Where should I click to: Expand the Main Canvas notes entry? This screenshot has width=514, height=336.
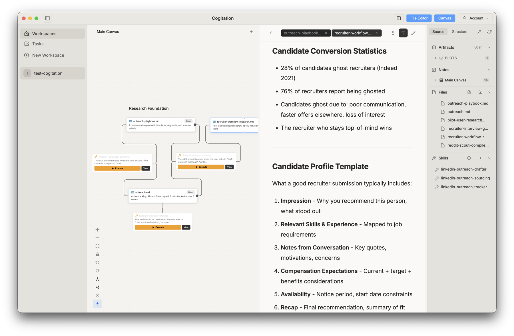pyautogui.click(x=435, y=80)
